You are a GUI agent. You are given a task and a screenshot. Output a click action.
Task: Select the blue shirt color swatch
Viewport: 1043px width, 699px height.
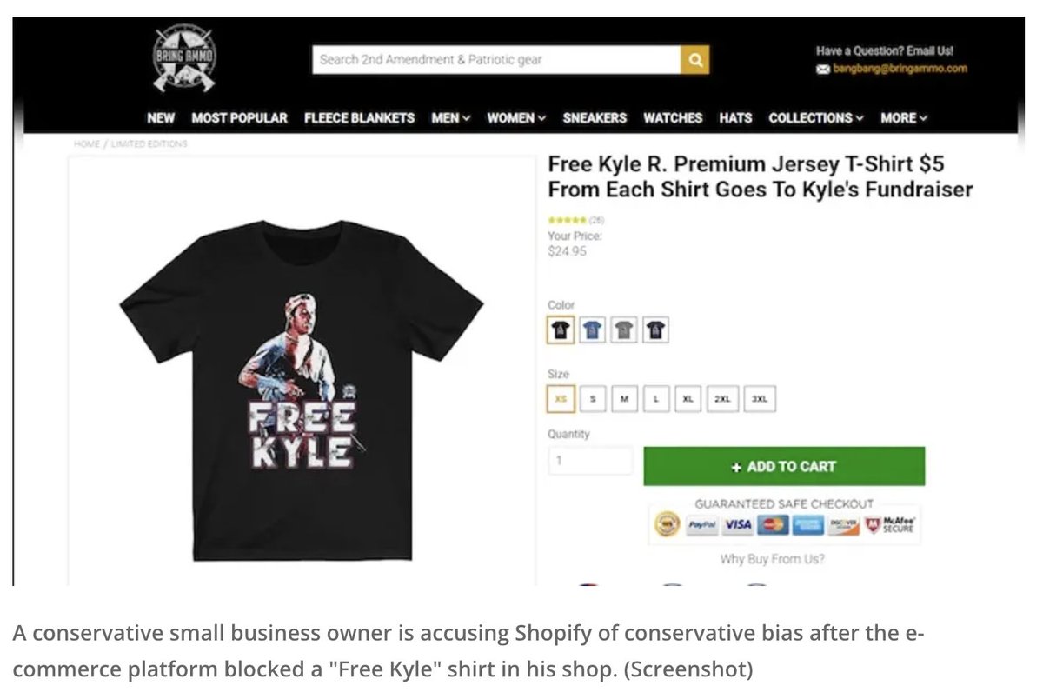[x=593, y=330]
